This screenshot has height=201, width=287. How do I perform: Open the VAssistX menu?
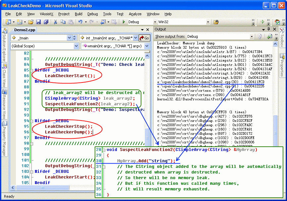coord(46,14)
